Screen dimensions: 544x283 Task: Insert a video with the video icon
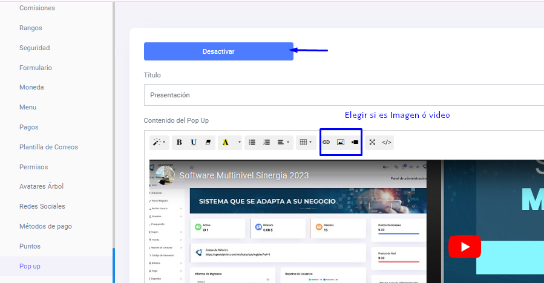coord(355,142)
